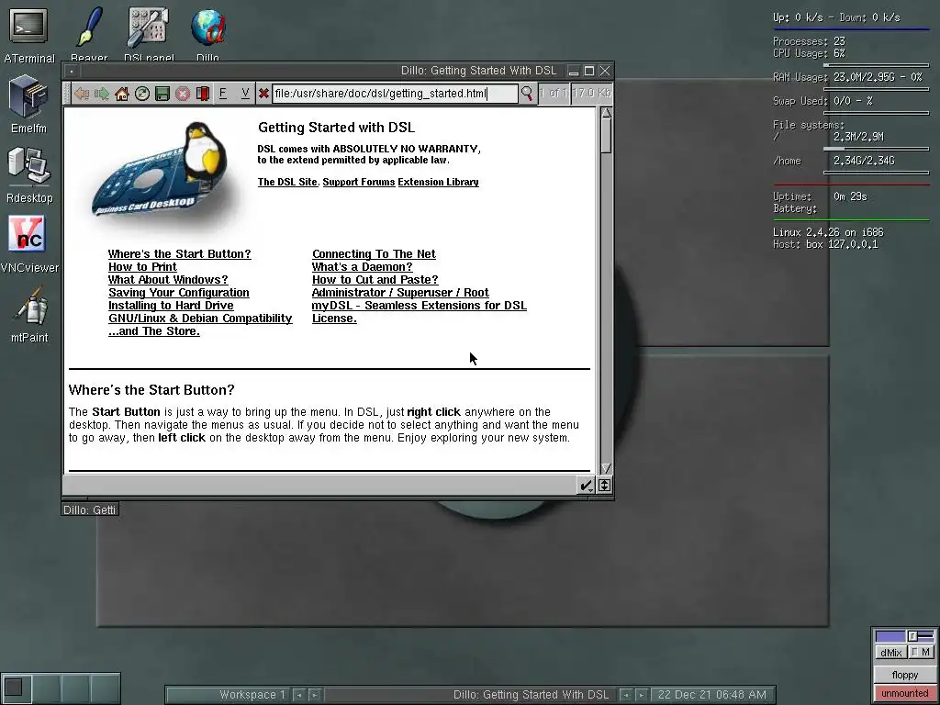Screen dimensions: 940x705
Task: Click the URL address field
Action: pos(395,94)
